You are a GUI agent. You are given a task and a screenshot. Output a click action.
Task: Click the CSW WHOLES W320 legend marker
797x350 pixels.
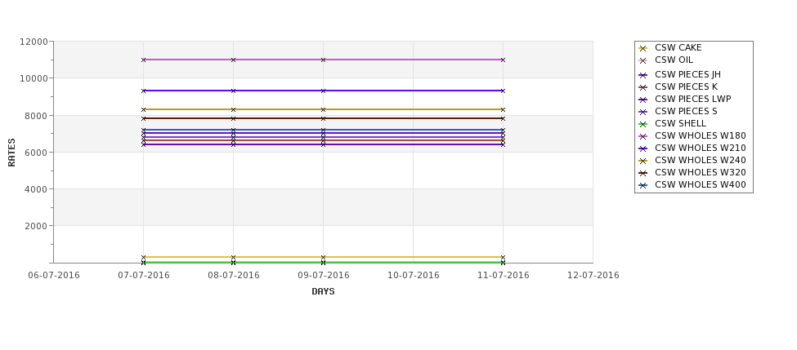(x=643, y=173)
